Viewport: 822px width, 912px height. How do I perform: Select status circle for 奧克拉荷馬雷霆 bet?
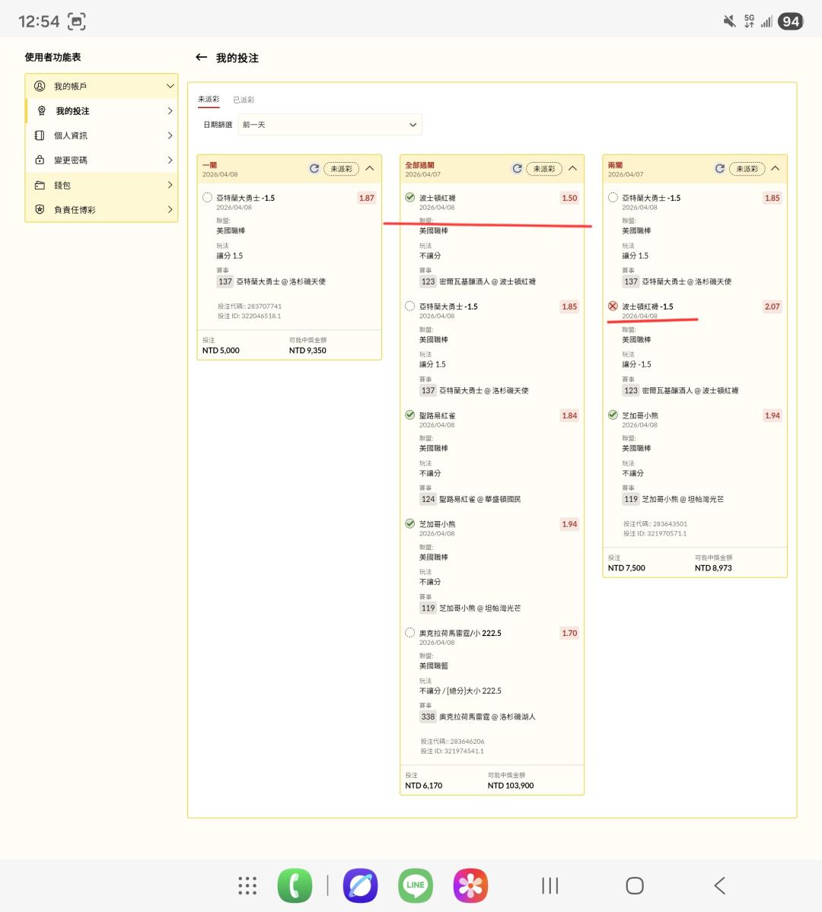coord(410,633)
